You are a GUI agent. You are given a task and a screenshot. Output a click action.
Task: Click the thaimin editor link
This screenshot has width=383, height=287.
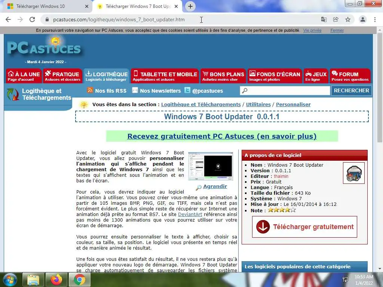281,176
